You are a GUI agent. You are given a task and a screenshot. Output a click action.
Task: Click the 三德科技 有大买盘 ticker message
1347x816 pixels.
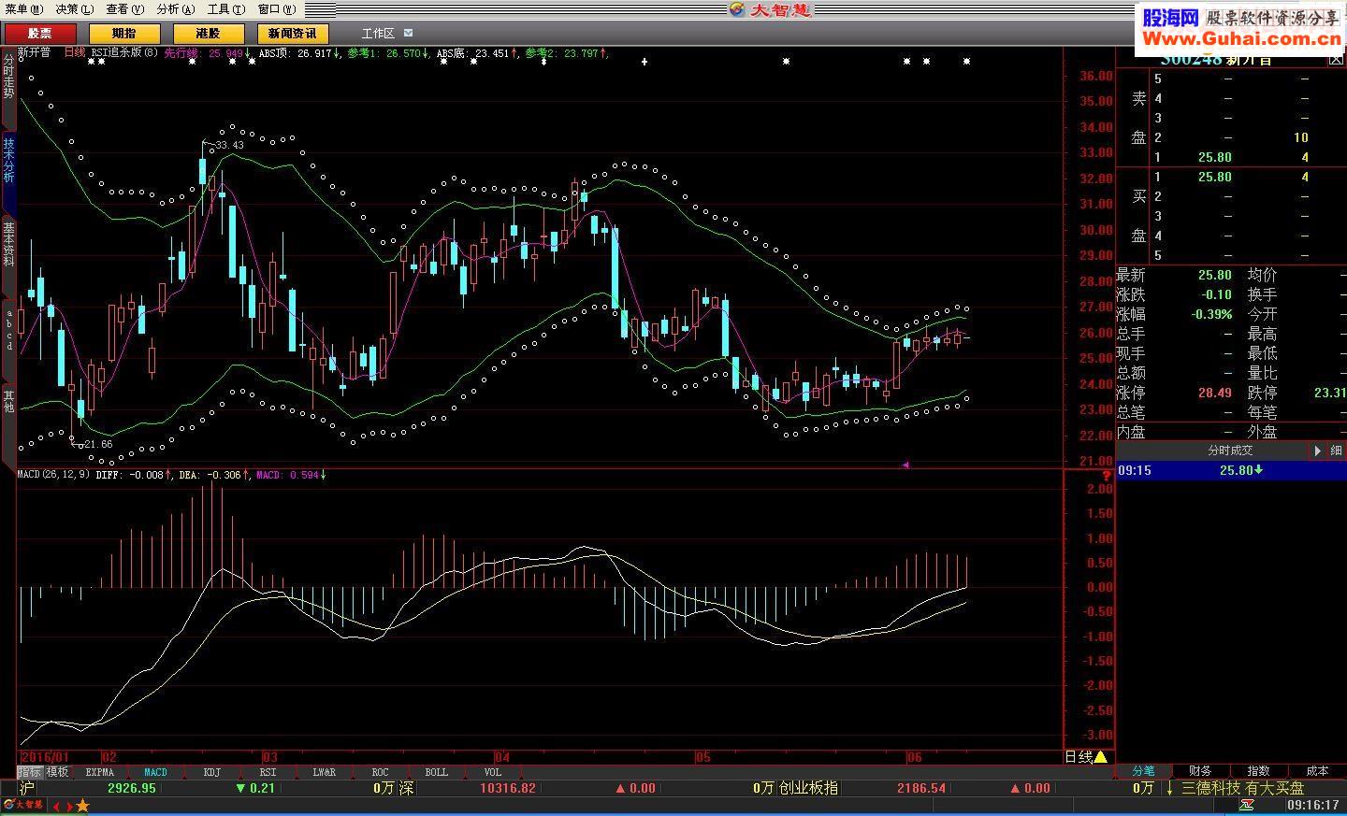(x=1242, y=788)
